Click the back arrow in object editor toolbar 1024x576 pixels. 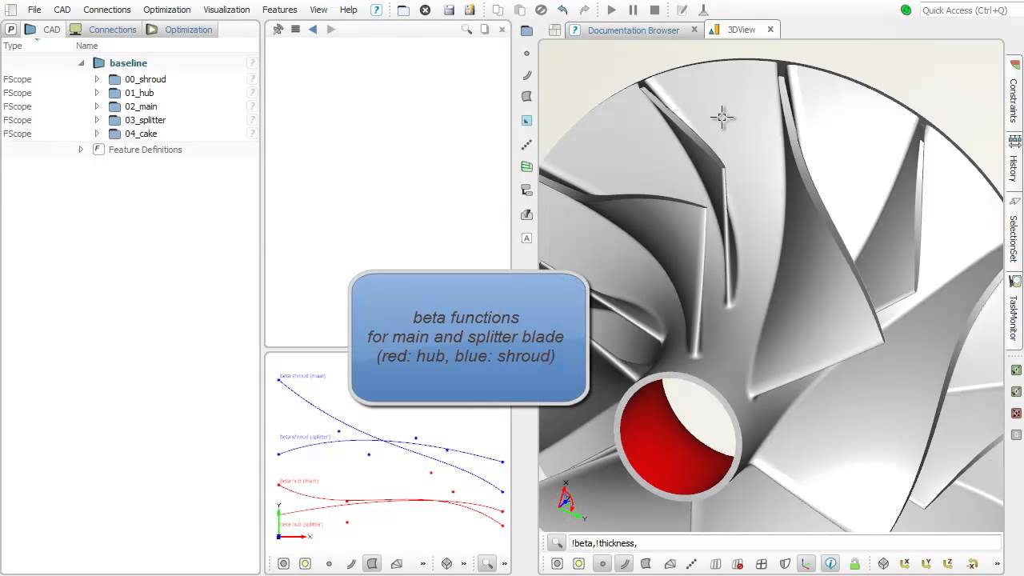pos(313,29)
